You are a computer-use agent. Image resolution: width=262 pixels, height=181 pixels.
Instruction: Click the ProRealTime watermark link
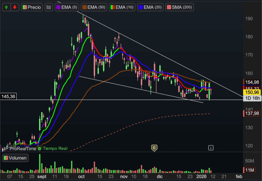pyautogui.click(x=23, y=148)
